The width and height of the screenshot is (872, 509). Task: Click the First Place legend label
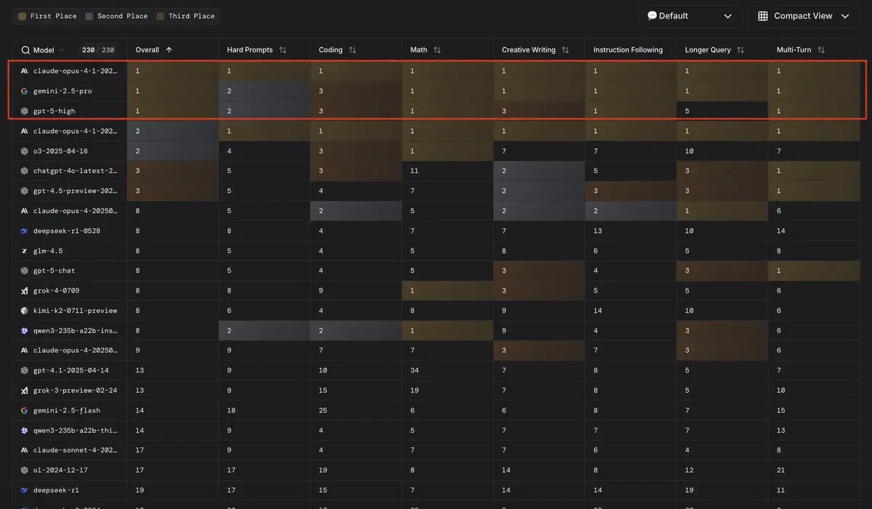pyautogui.click(x=52, y=16)
